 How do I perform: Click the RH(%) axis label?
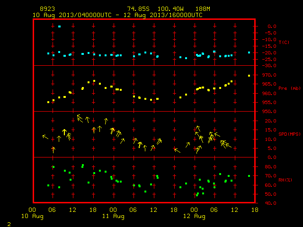[x=285, y=180]
